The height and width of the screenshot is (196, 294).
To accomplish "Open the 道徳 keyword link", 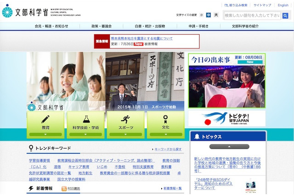I will pyautogui.click(x=57, y=167).
